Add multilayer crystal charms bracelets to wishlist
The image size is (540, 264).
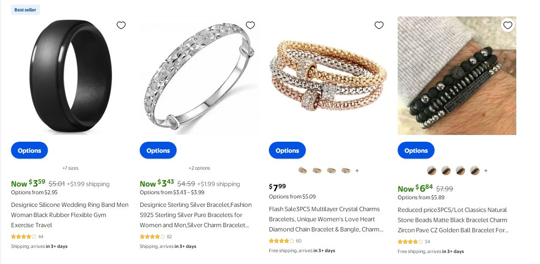379,25
